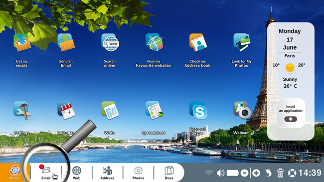The image size is (324, 182).
Task: Launch the Send an Email app
Action: (66, 42)
